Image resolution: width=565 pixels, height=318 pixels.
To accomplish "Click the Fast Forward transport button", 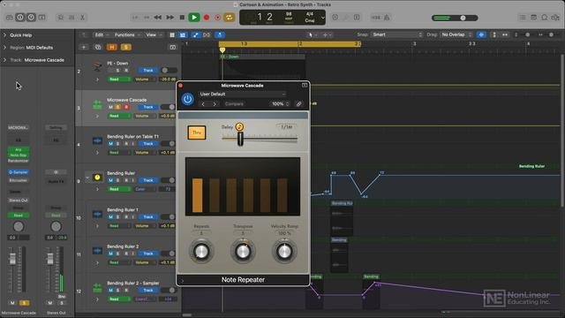I will 170,18.
